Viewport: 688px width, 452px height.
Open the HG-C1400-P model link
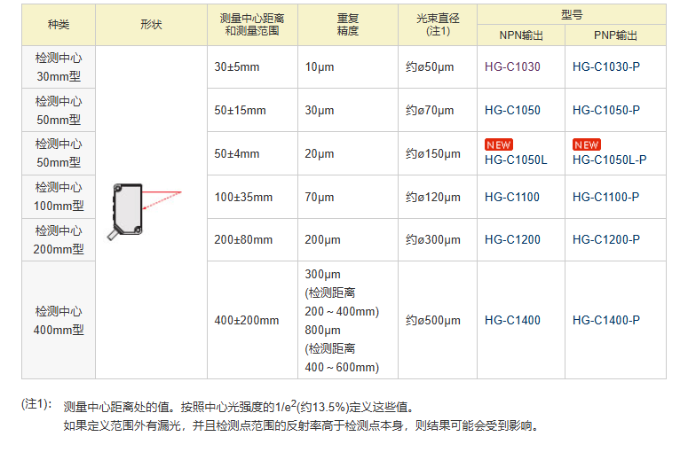[606, 320]
